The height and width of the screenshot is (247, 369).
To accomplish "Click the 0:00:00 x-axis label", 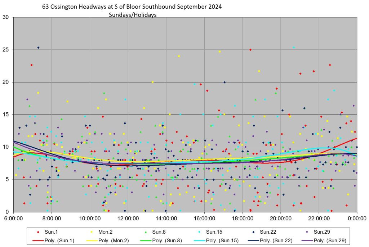I will 357,218.
